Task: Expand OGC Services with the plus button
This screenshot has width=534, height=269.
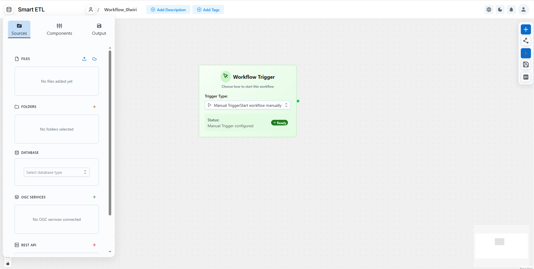Action: 94,197
